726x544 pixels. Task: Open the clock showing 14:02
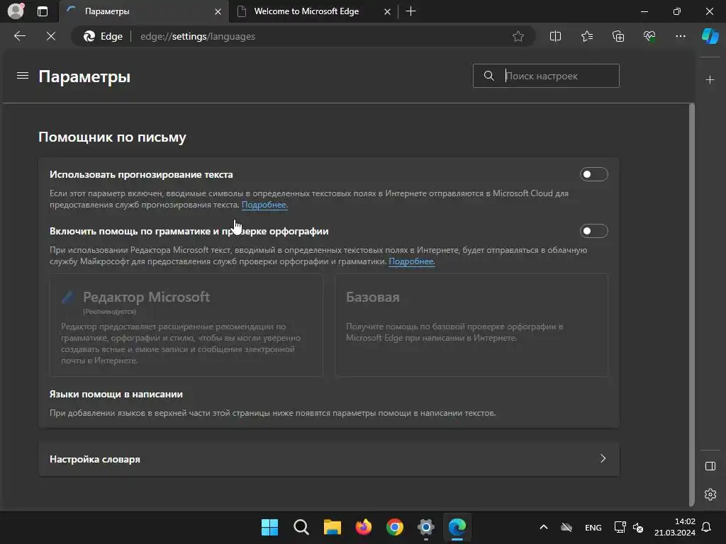(x=675, y=527)
